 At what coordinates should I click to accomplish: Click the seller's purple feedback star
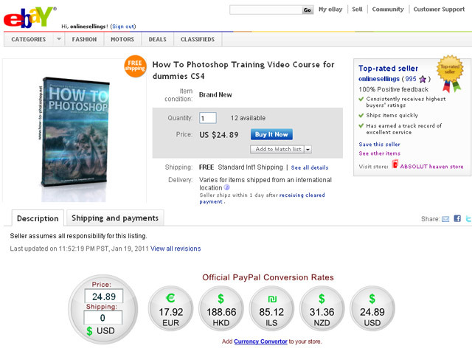click(423, 79)
